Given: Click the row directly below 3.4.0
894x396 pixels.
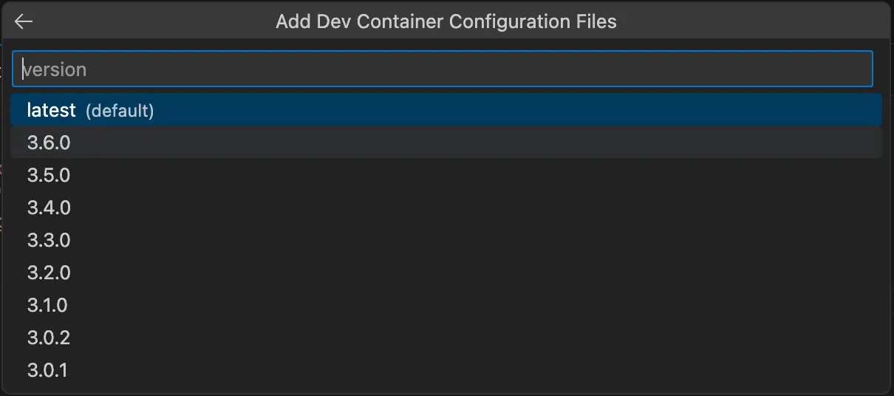Looking at the screenshot, I should coord(446,240).
